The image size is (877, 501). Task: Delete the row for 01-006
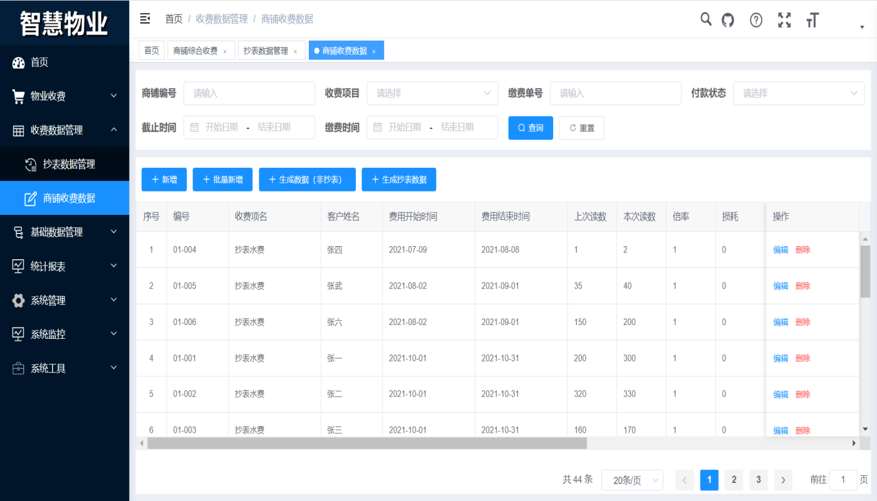click(803, 322)
